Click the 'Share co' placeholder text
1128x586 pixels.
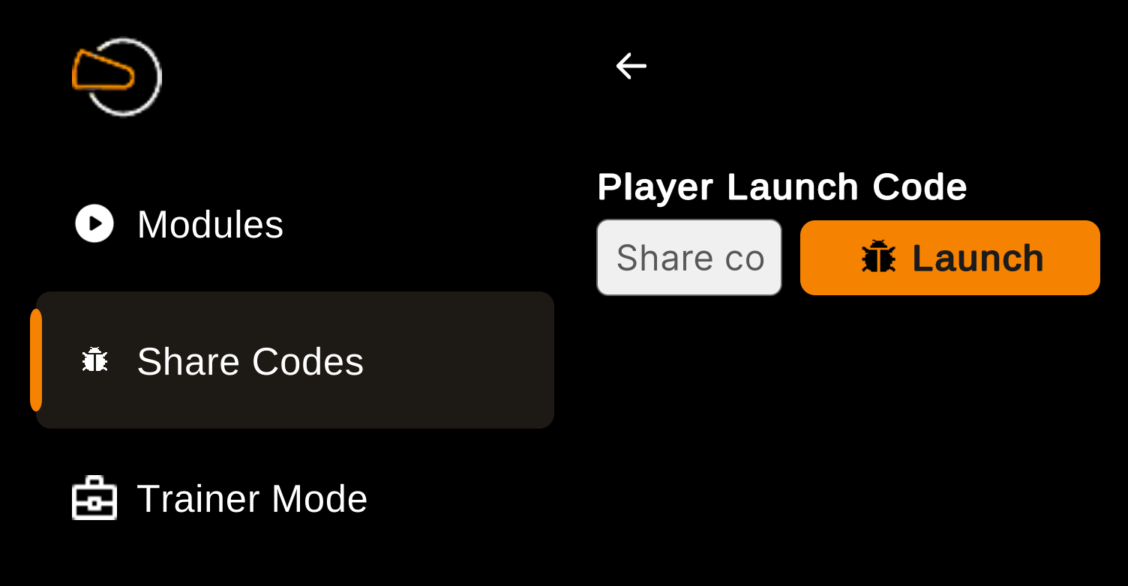[691, 259]
